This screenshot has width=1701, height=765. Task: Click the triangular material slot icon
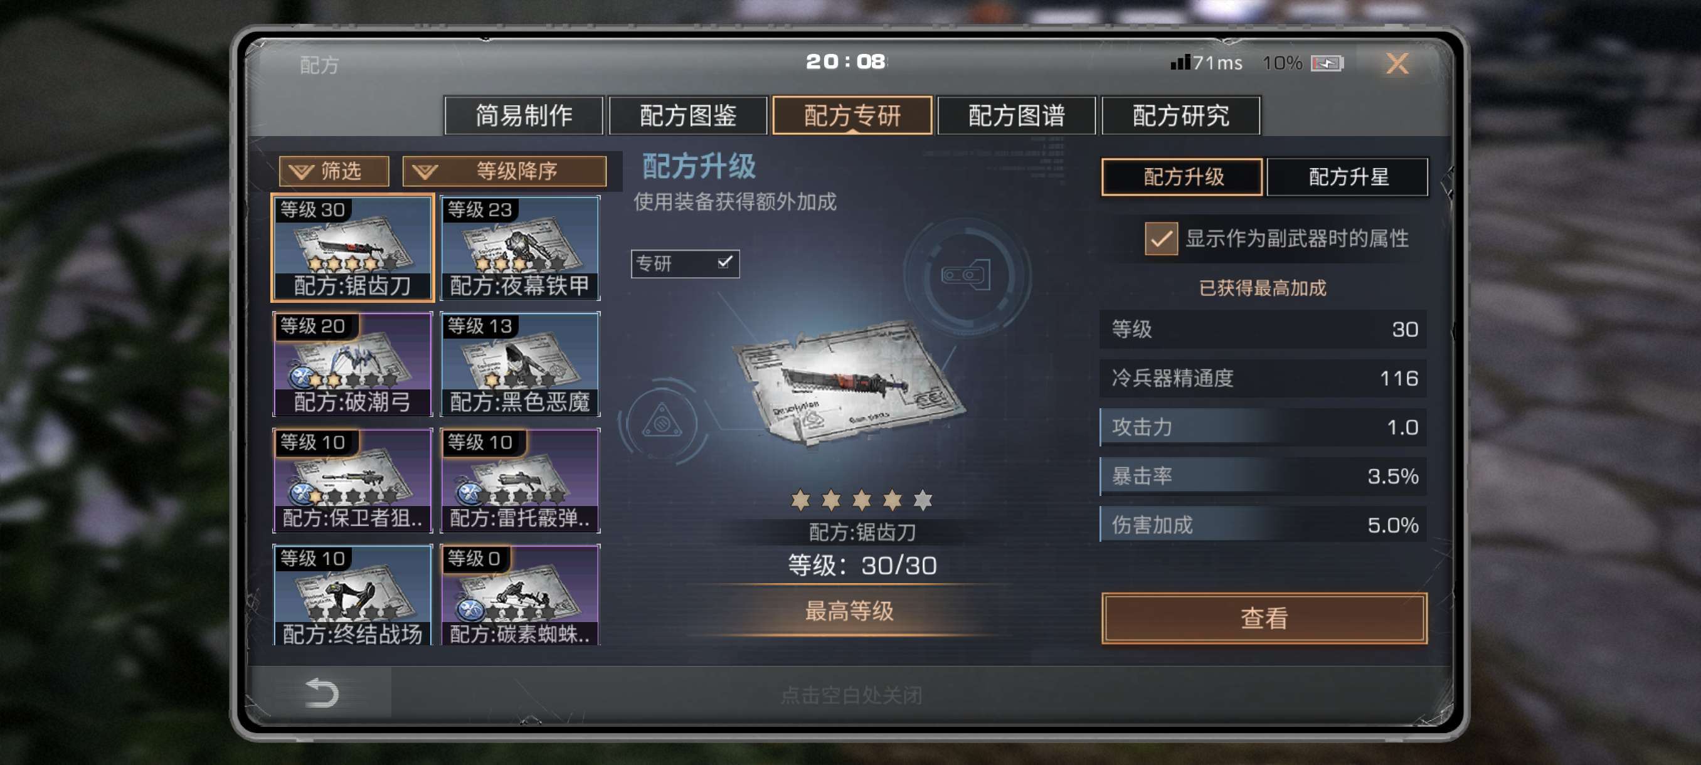click(x=662, y=421)
